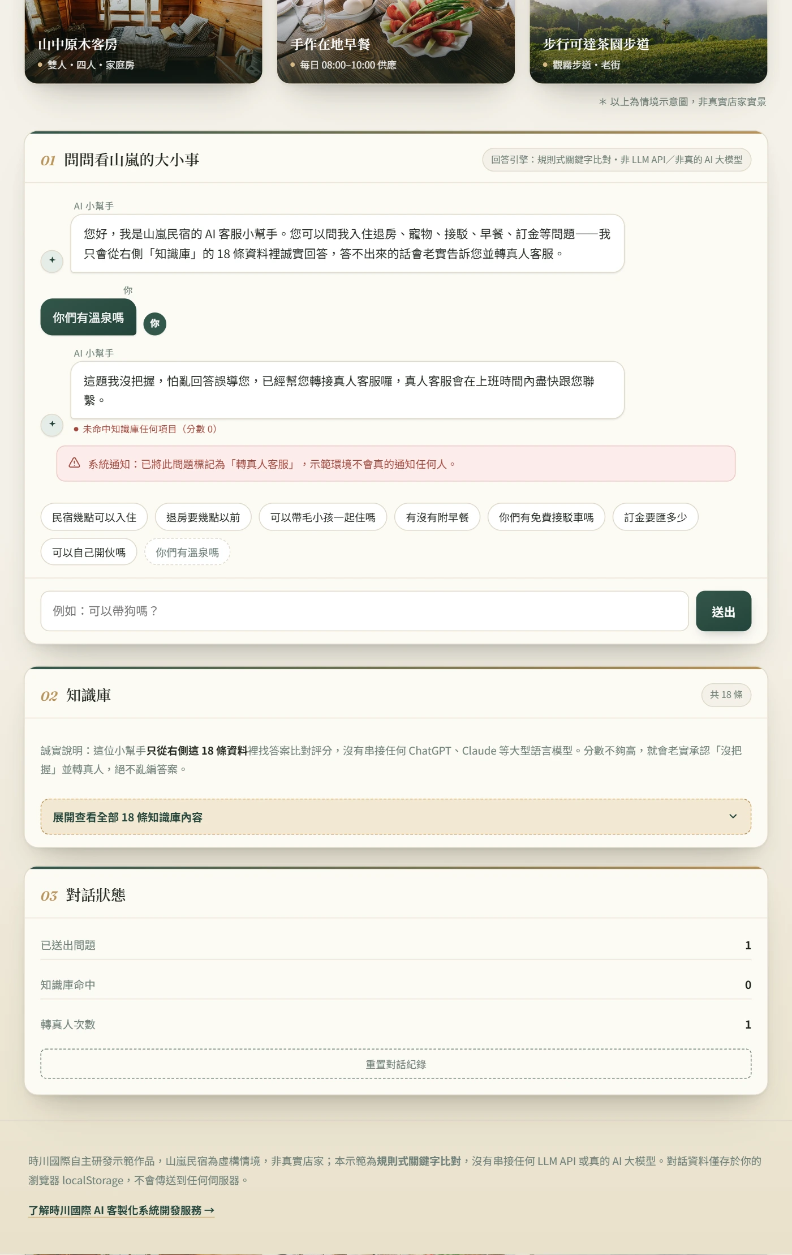Click the 觀霧步道・老街 caption
This screenshot has width=792, height=1255.
click(586, 65)
